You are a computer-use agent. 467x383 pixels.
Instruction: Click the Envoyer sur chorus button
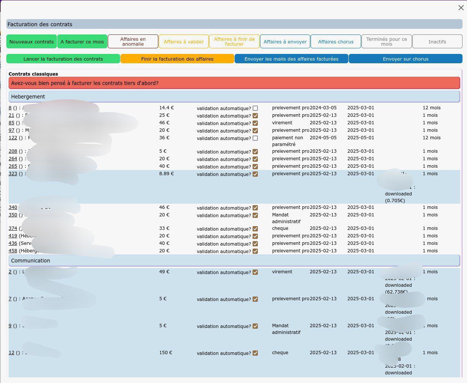click(x=405, y=59)
